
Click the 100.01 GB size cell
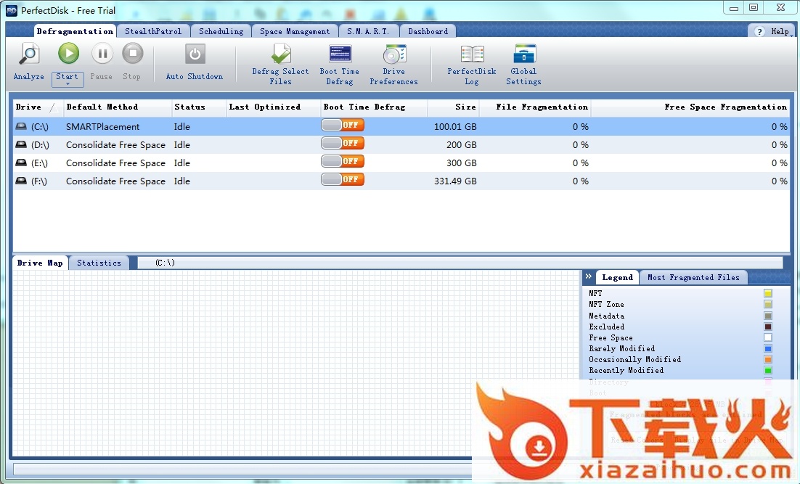[x=455, y=126]
